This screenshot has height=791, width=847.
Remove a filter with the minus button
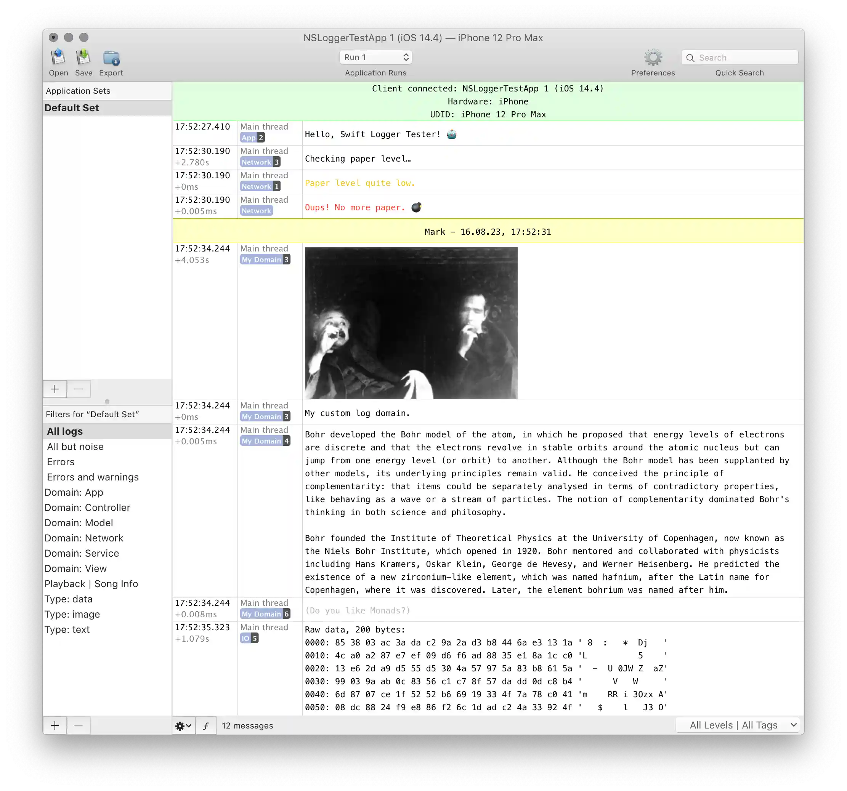pos(79,725)
